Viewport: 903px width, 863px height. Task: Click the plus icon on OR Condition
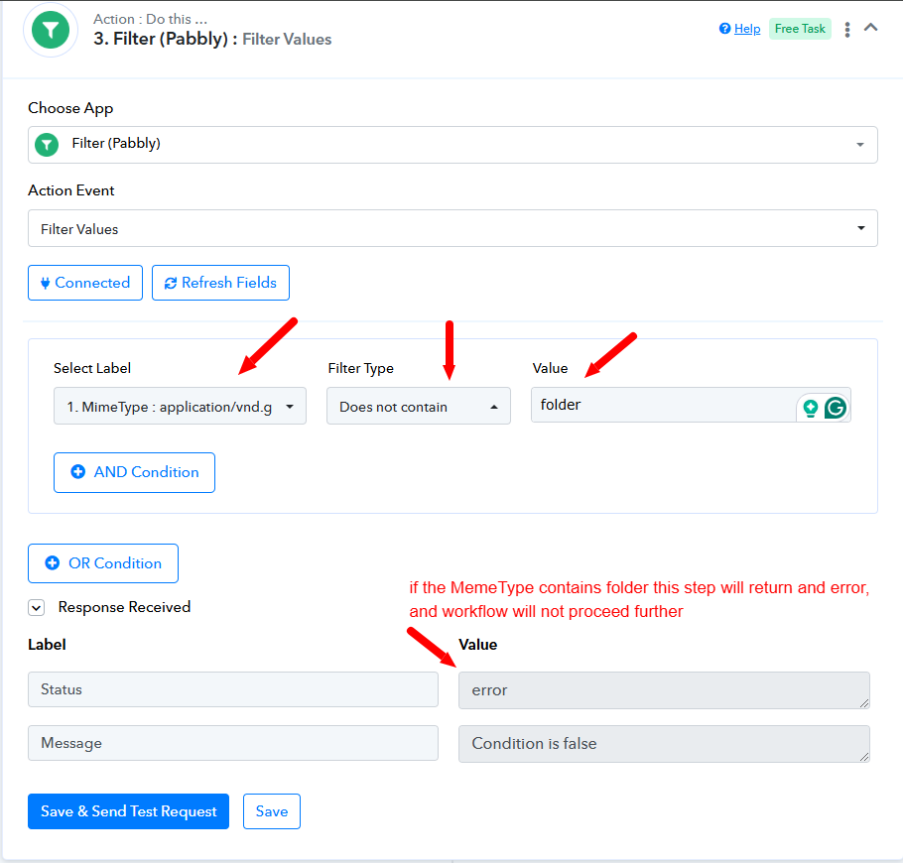pos(53,563)
